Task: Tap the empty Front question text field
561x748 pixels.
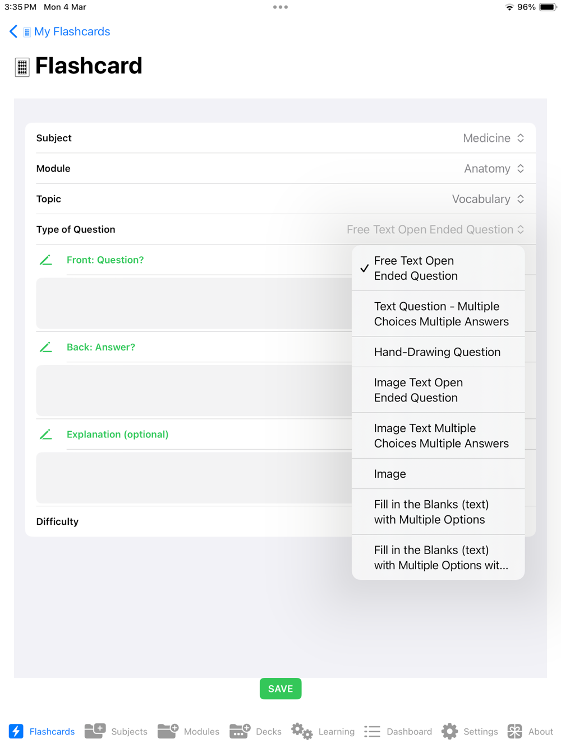Action: [194, 303]
